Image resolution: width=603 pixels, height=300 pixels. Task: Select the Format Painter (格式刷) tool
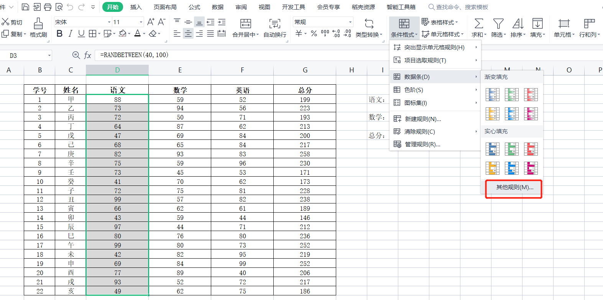[38, 28]
